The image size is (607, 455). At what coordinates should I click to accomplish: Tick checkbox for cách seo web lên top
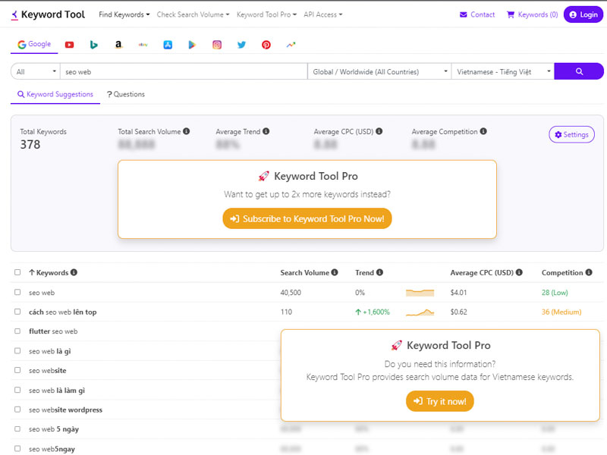17,312
